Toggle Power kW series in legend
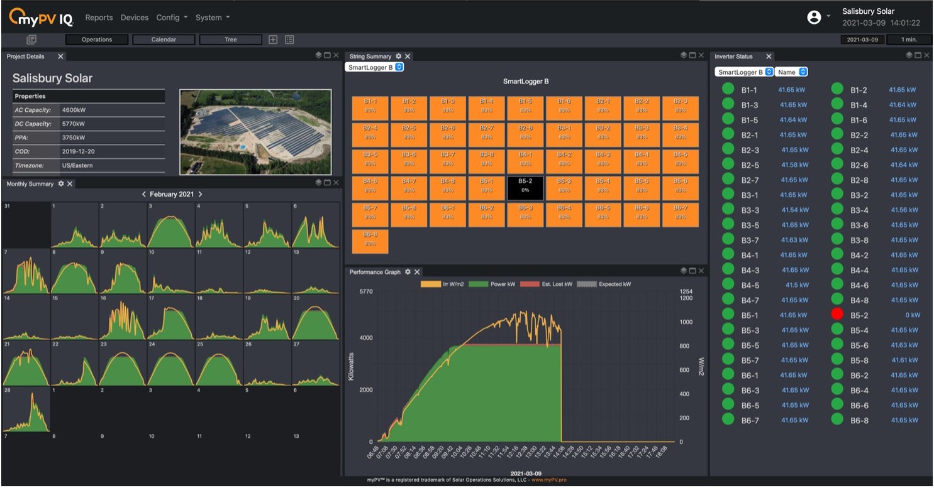The width and height of the screenshot is (934, 488). click(x=493, y=284)
